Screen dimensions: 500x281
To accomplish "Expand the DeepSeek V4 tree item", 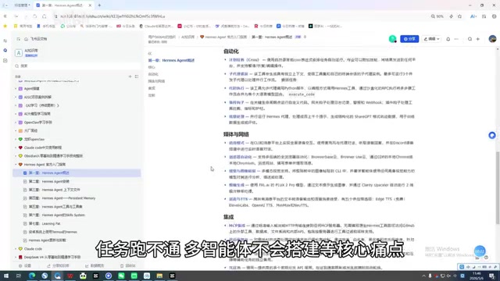I will tap(16, 257).
